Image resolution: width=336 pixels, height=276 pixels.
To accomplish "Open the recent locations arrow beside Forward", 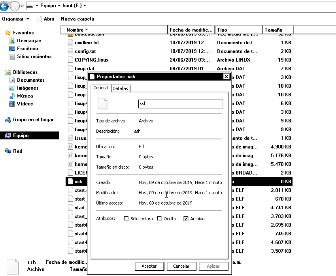I will [22, 6].
